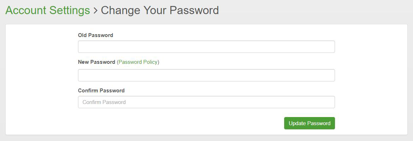The height and width of the screenshot is (141, 413).
Task: Go back to Account Settings page
Action: (48, 10)
